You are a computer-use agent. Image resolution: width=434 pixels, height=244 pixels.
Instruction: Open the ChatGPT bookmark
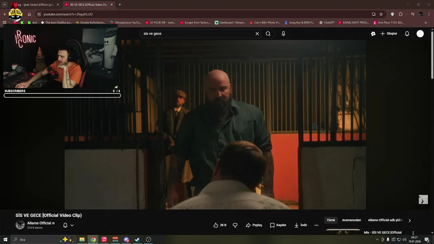tap(327, 23)
